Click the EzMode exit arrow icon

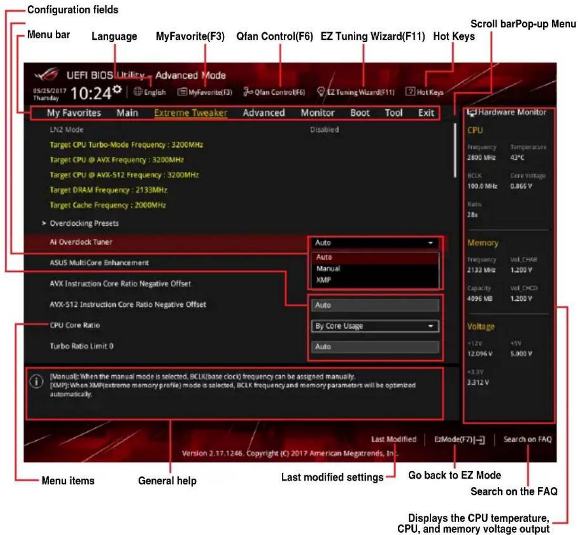pyautogui.click(x=479, y=440)
